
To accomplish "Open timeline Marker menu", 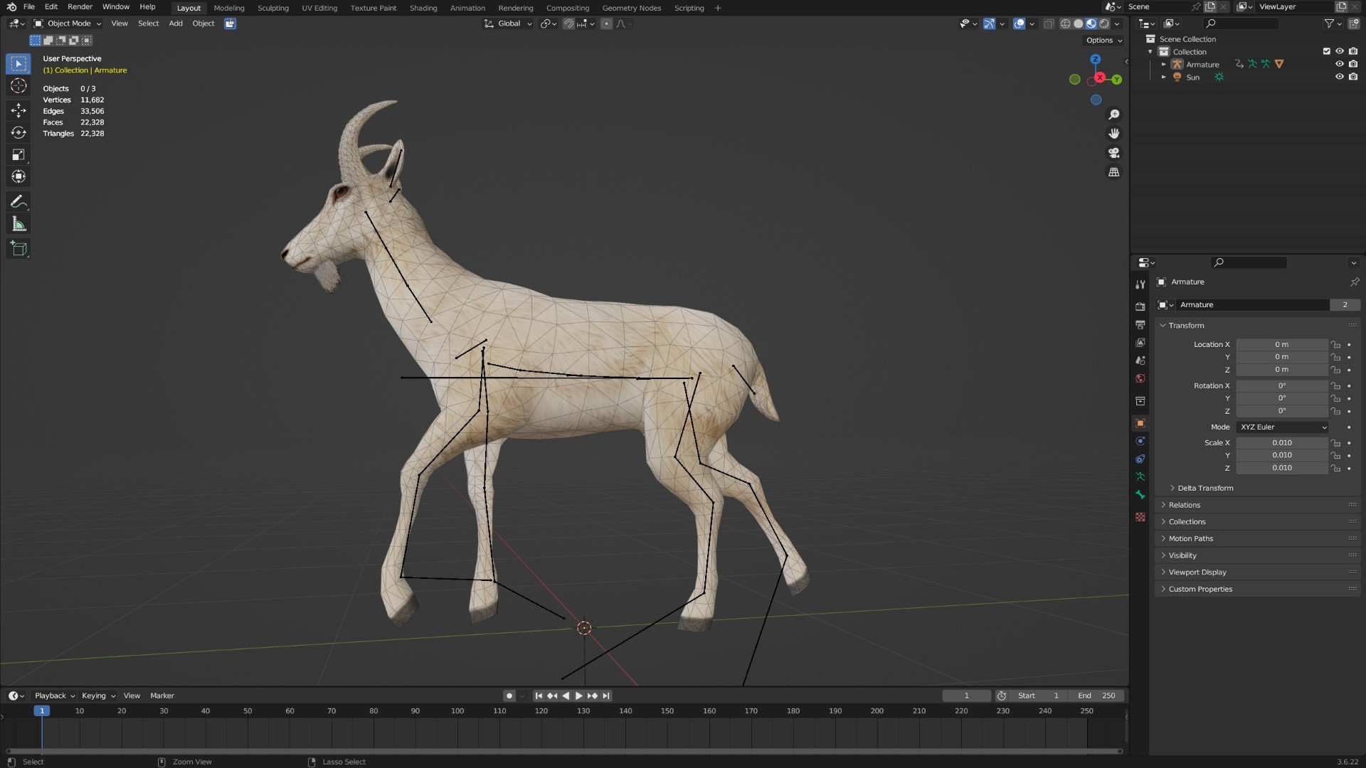I will coord(162,696).
